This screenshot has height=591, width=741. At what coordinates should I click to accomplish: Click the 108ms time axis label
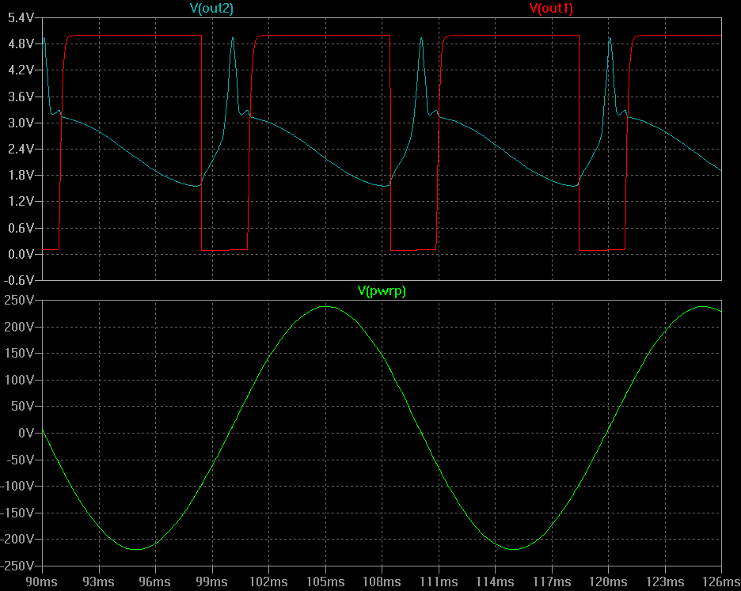tap(382, 582)
